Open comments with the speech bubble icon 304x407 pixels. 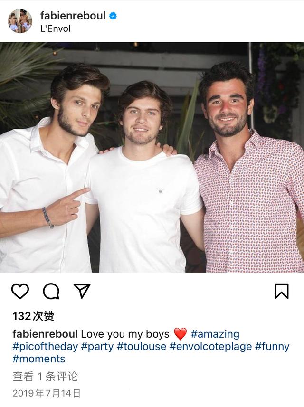(51, 291)
